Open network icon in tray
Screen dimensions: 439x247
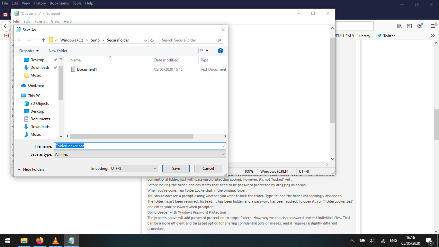click(x=383, y=241)
